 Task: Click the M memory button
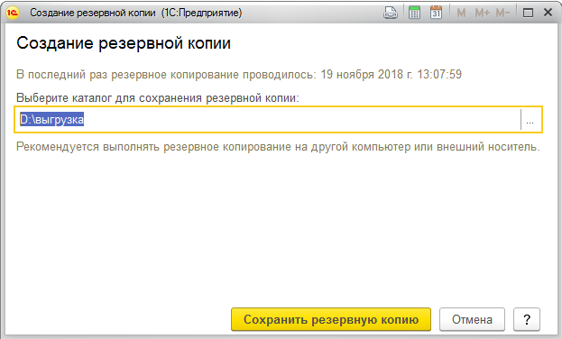(461, 13)
